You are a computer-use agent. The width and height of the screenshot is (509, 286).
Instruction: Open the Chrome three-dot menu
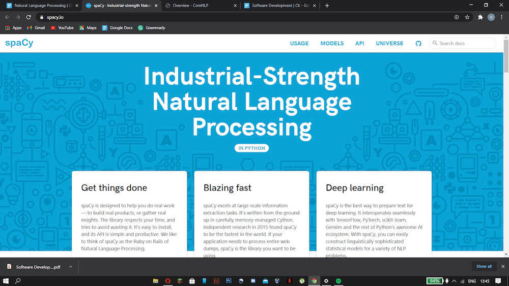(501, 17)
